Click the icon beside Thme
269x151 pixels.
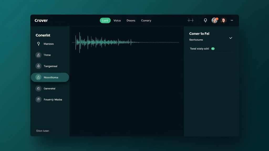39,55
